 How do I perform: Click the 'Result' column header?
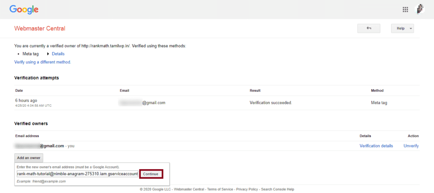(255, 91)
